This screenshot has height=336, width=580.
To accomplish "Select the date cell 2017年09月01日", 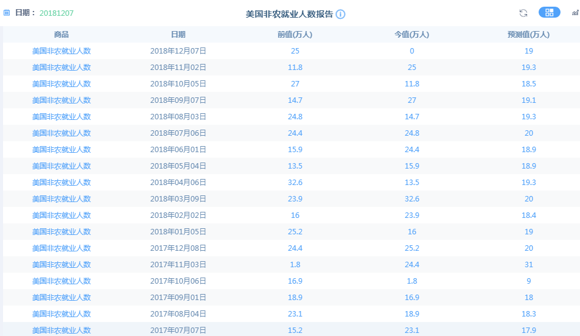I will 178,298.
